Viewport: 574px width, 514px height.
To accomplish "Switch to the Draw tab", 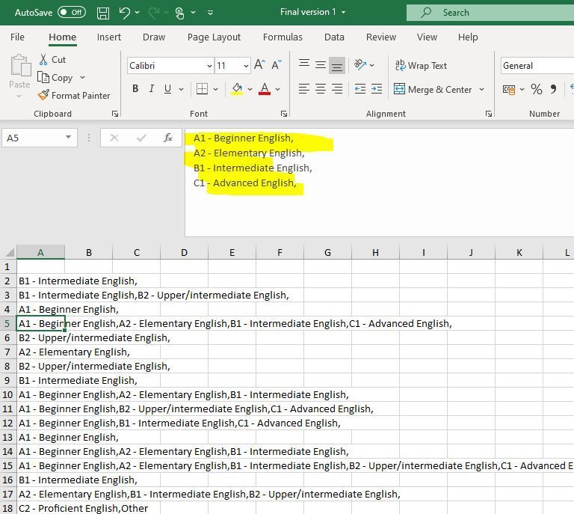I will point(154,37).
